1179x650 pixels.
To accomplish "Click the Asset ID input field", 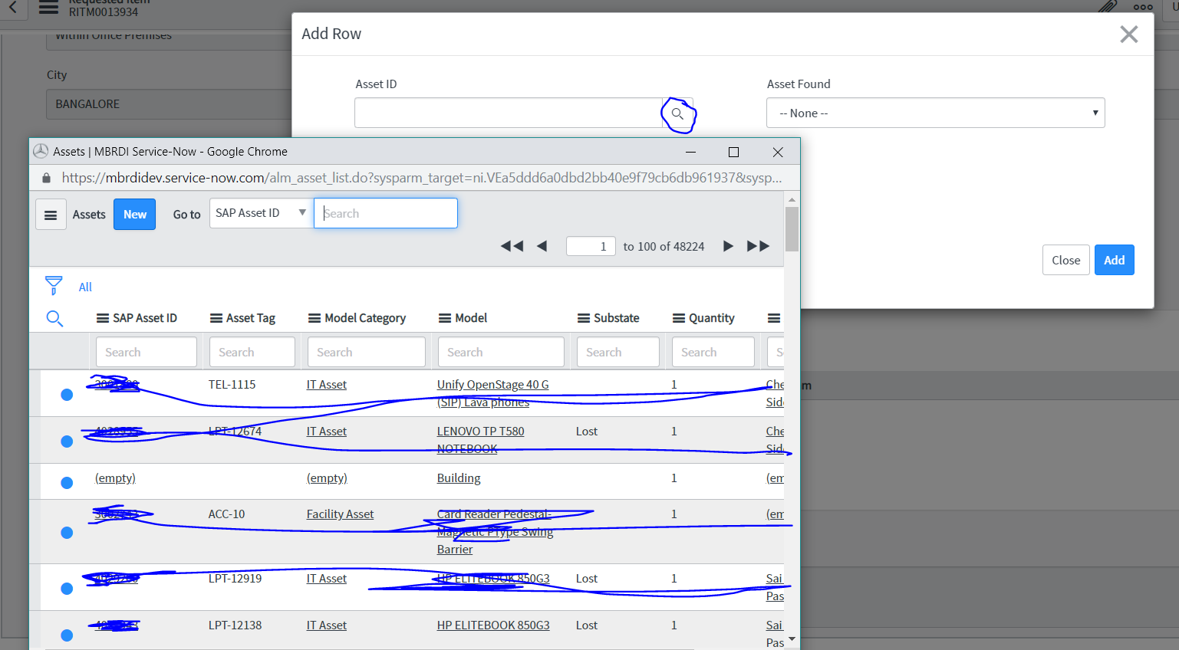I will (509, 113).
